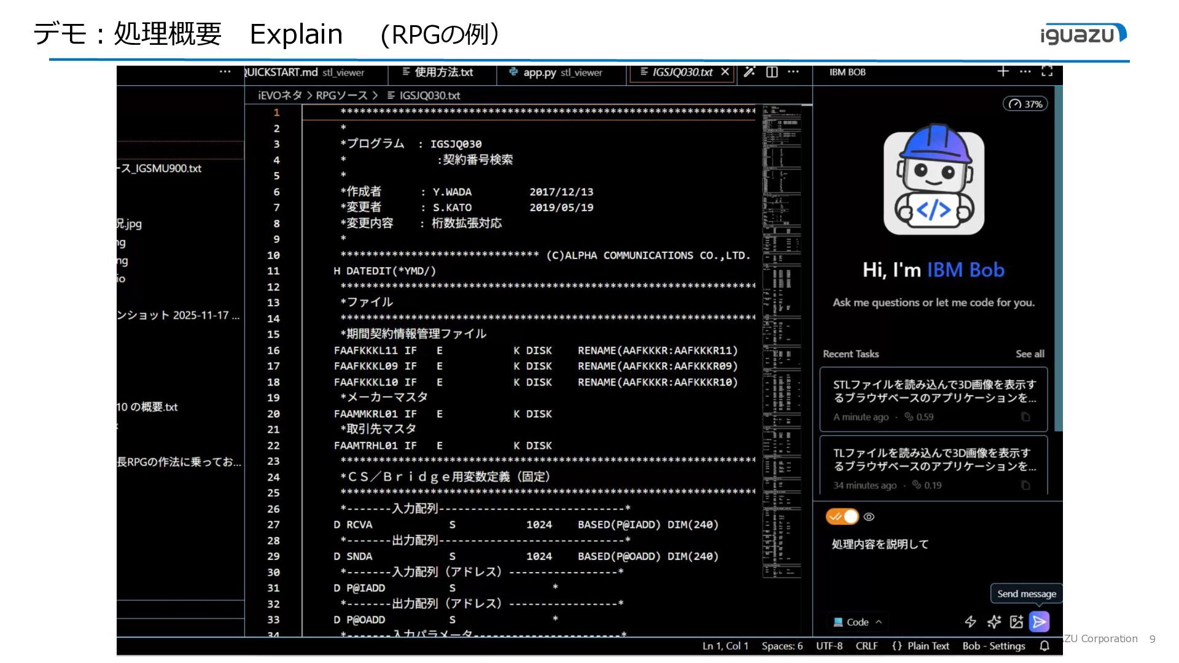Click the 'FAAMMKRL01 IF' file declaration line
Viewport: 1179px width, 663px height.
443,414
